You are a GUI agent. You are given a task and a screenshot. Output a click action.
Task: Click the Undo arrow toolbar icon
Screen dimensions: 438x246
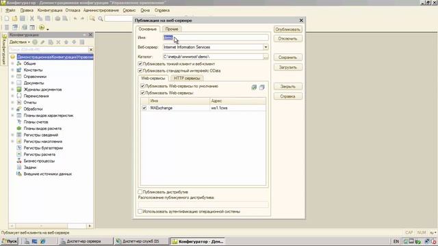coord(75,18)
